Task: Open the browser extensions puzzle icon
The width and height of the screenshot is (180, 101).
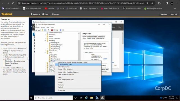Action: tap(159, 3)
